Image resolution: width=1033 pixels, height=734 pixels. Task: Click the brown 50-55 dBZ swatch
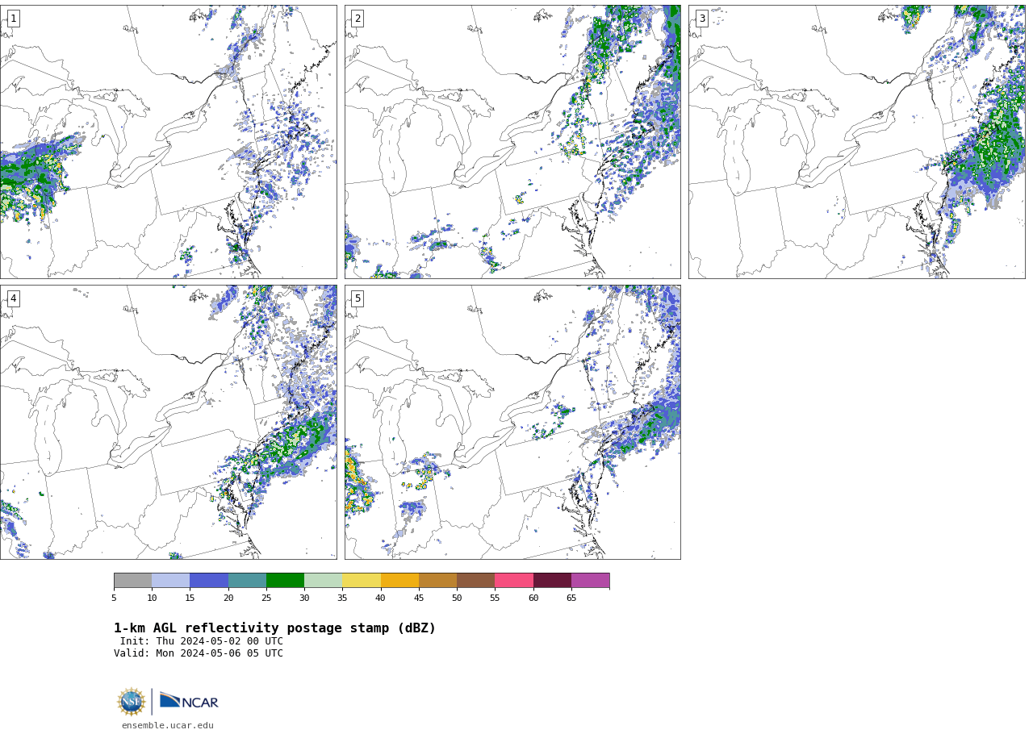coord(475,581)
